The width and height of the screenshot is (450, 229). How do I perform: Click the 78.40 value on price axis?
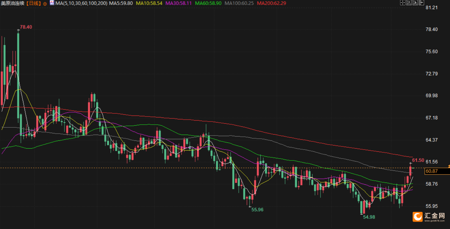click(432, 30)
